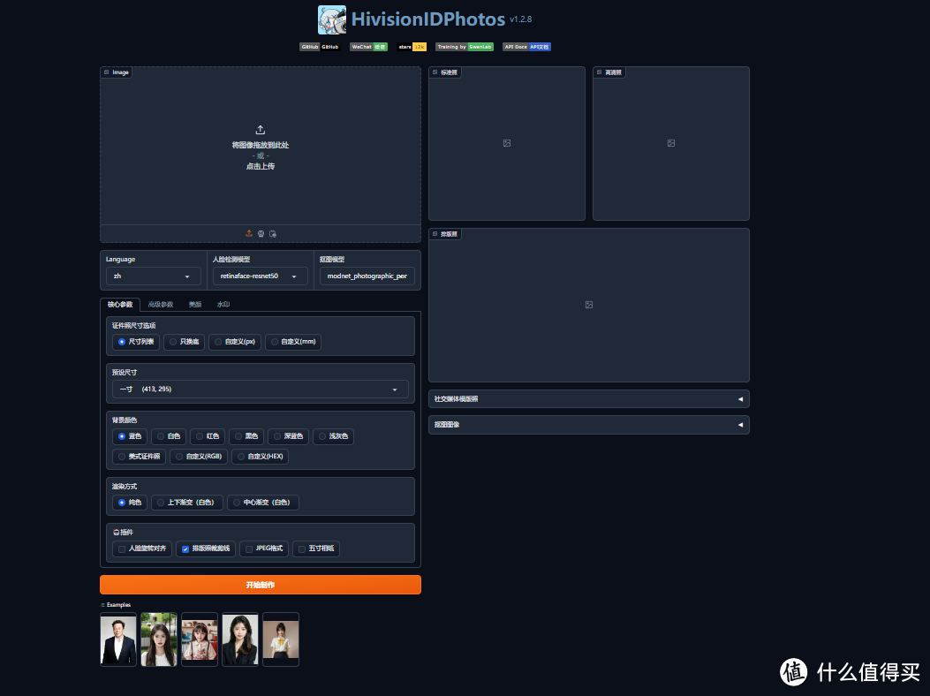Click the first example photo thumbnail
The width and height of the screenshot is (930, 696).
[117, 639]
